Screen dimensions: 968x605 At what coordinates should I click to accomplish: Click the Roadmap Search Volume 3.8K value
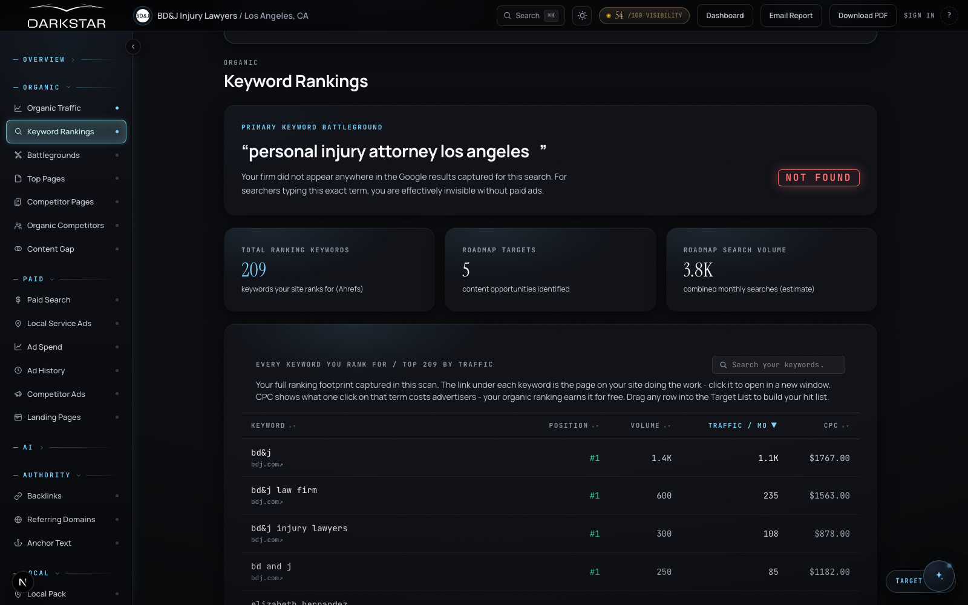[x=698, y=270]
